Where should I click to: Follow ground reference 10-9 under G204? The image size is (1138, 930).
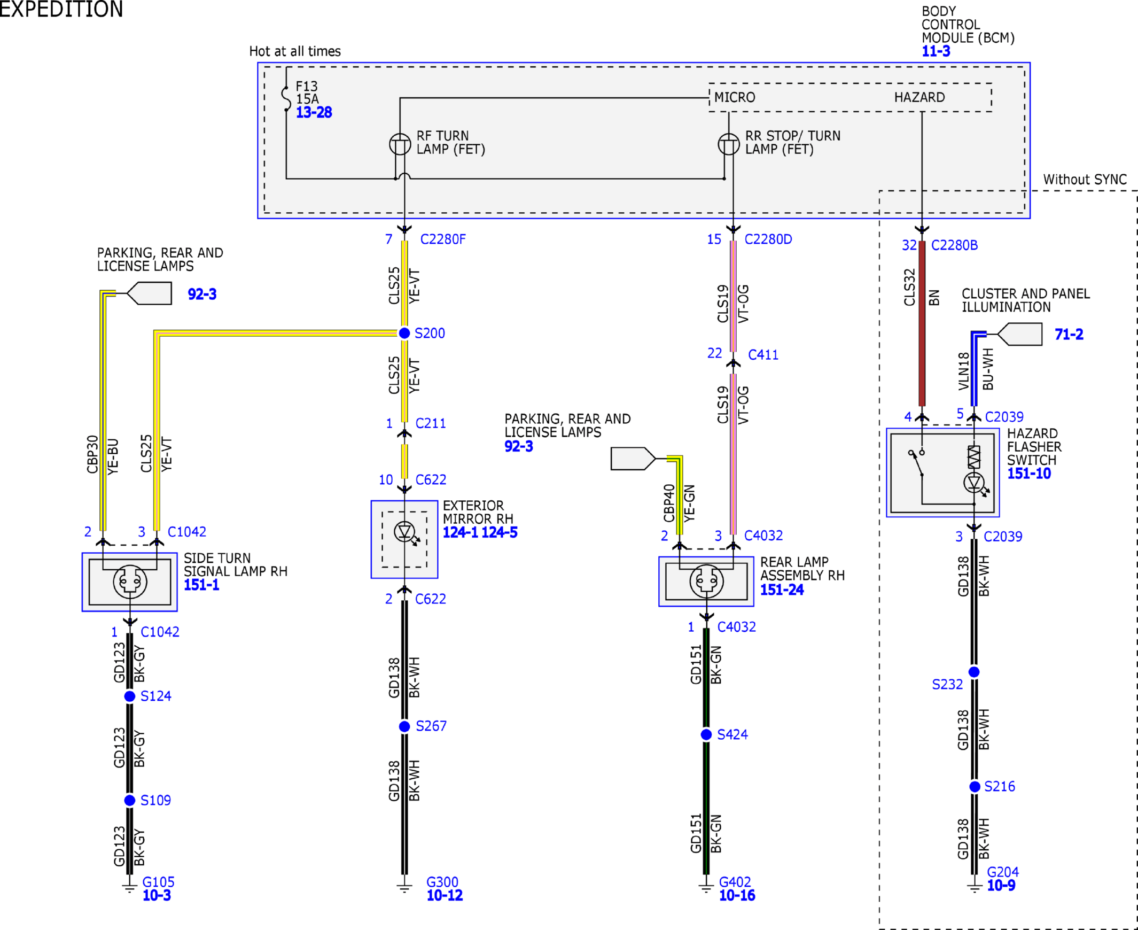tap(1001, 886)
